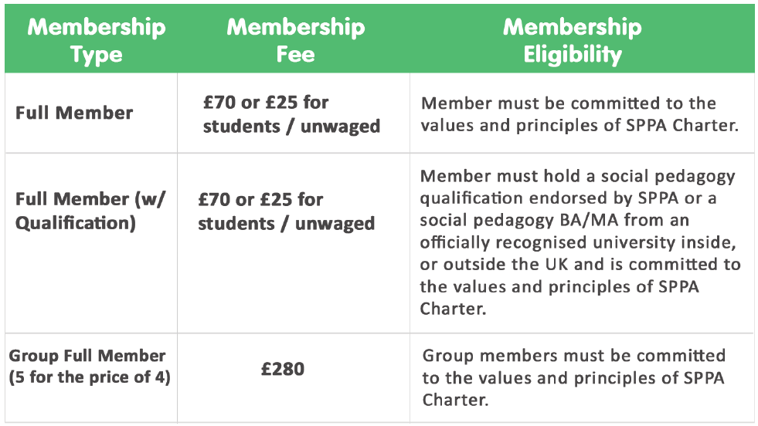
Task: Click the fee text in the first Full Member row
Action: point(291,113)
